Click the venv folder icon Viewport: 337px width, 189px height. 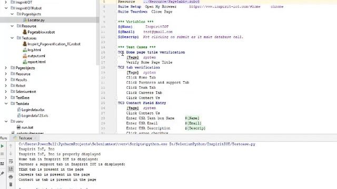[x=13, y=121]
